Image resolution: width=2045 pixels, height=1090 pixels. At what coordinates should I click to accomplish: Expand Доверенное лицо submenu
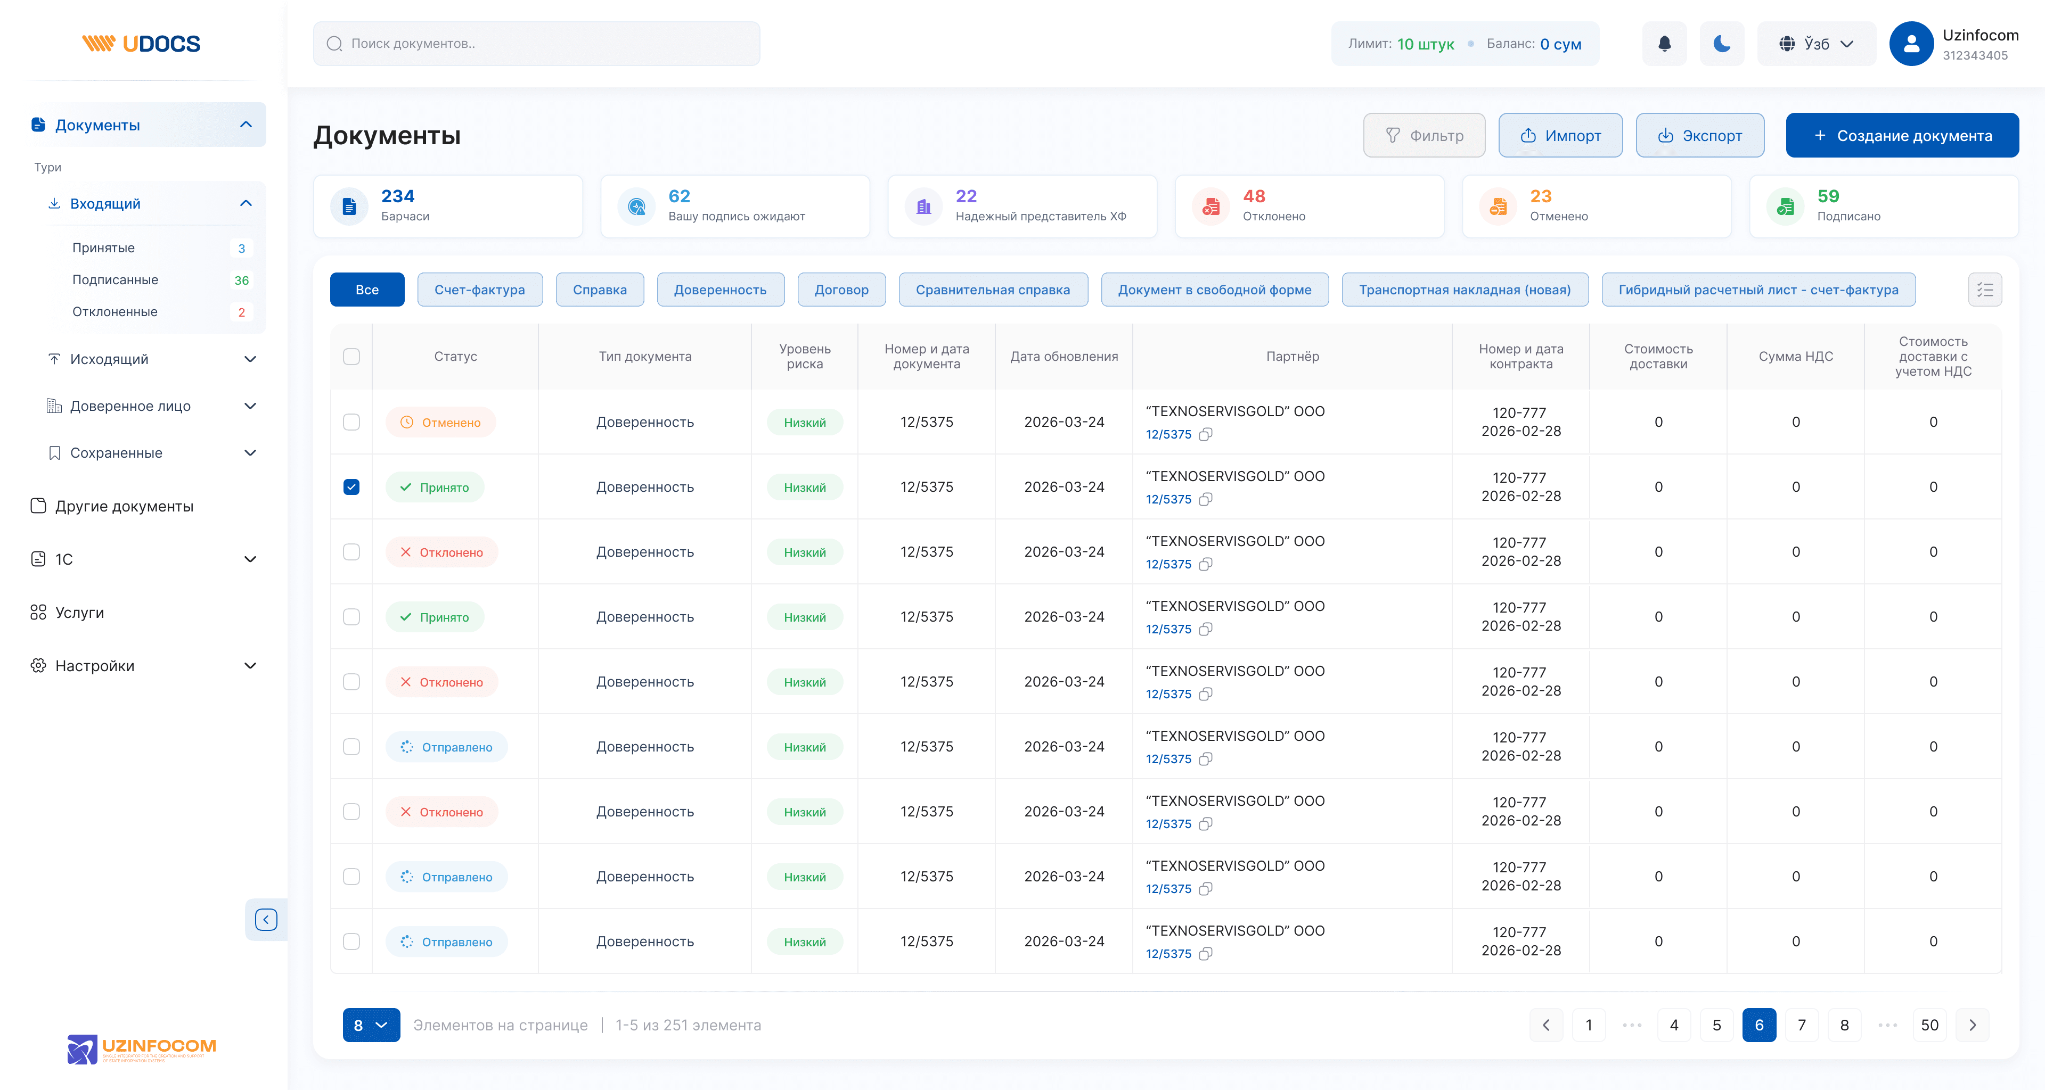point(250,406)
